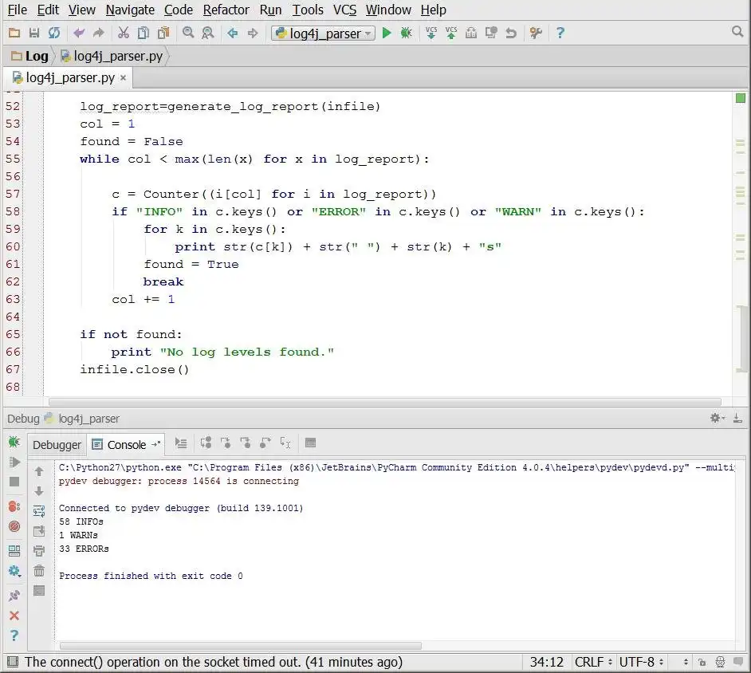The width and height of the screenshot is (751, 673).
Task: Click the Copy toolbar icon
Action: (x=144, y=33)
